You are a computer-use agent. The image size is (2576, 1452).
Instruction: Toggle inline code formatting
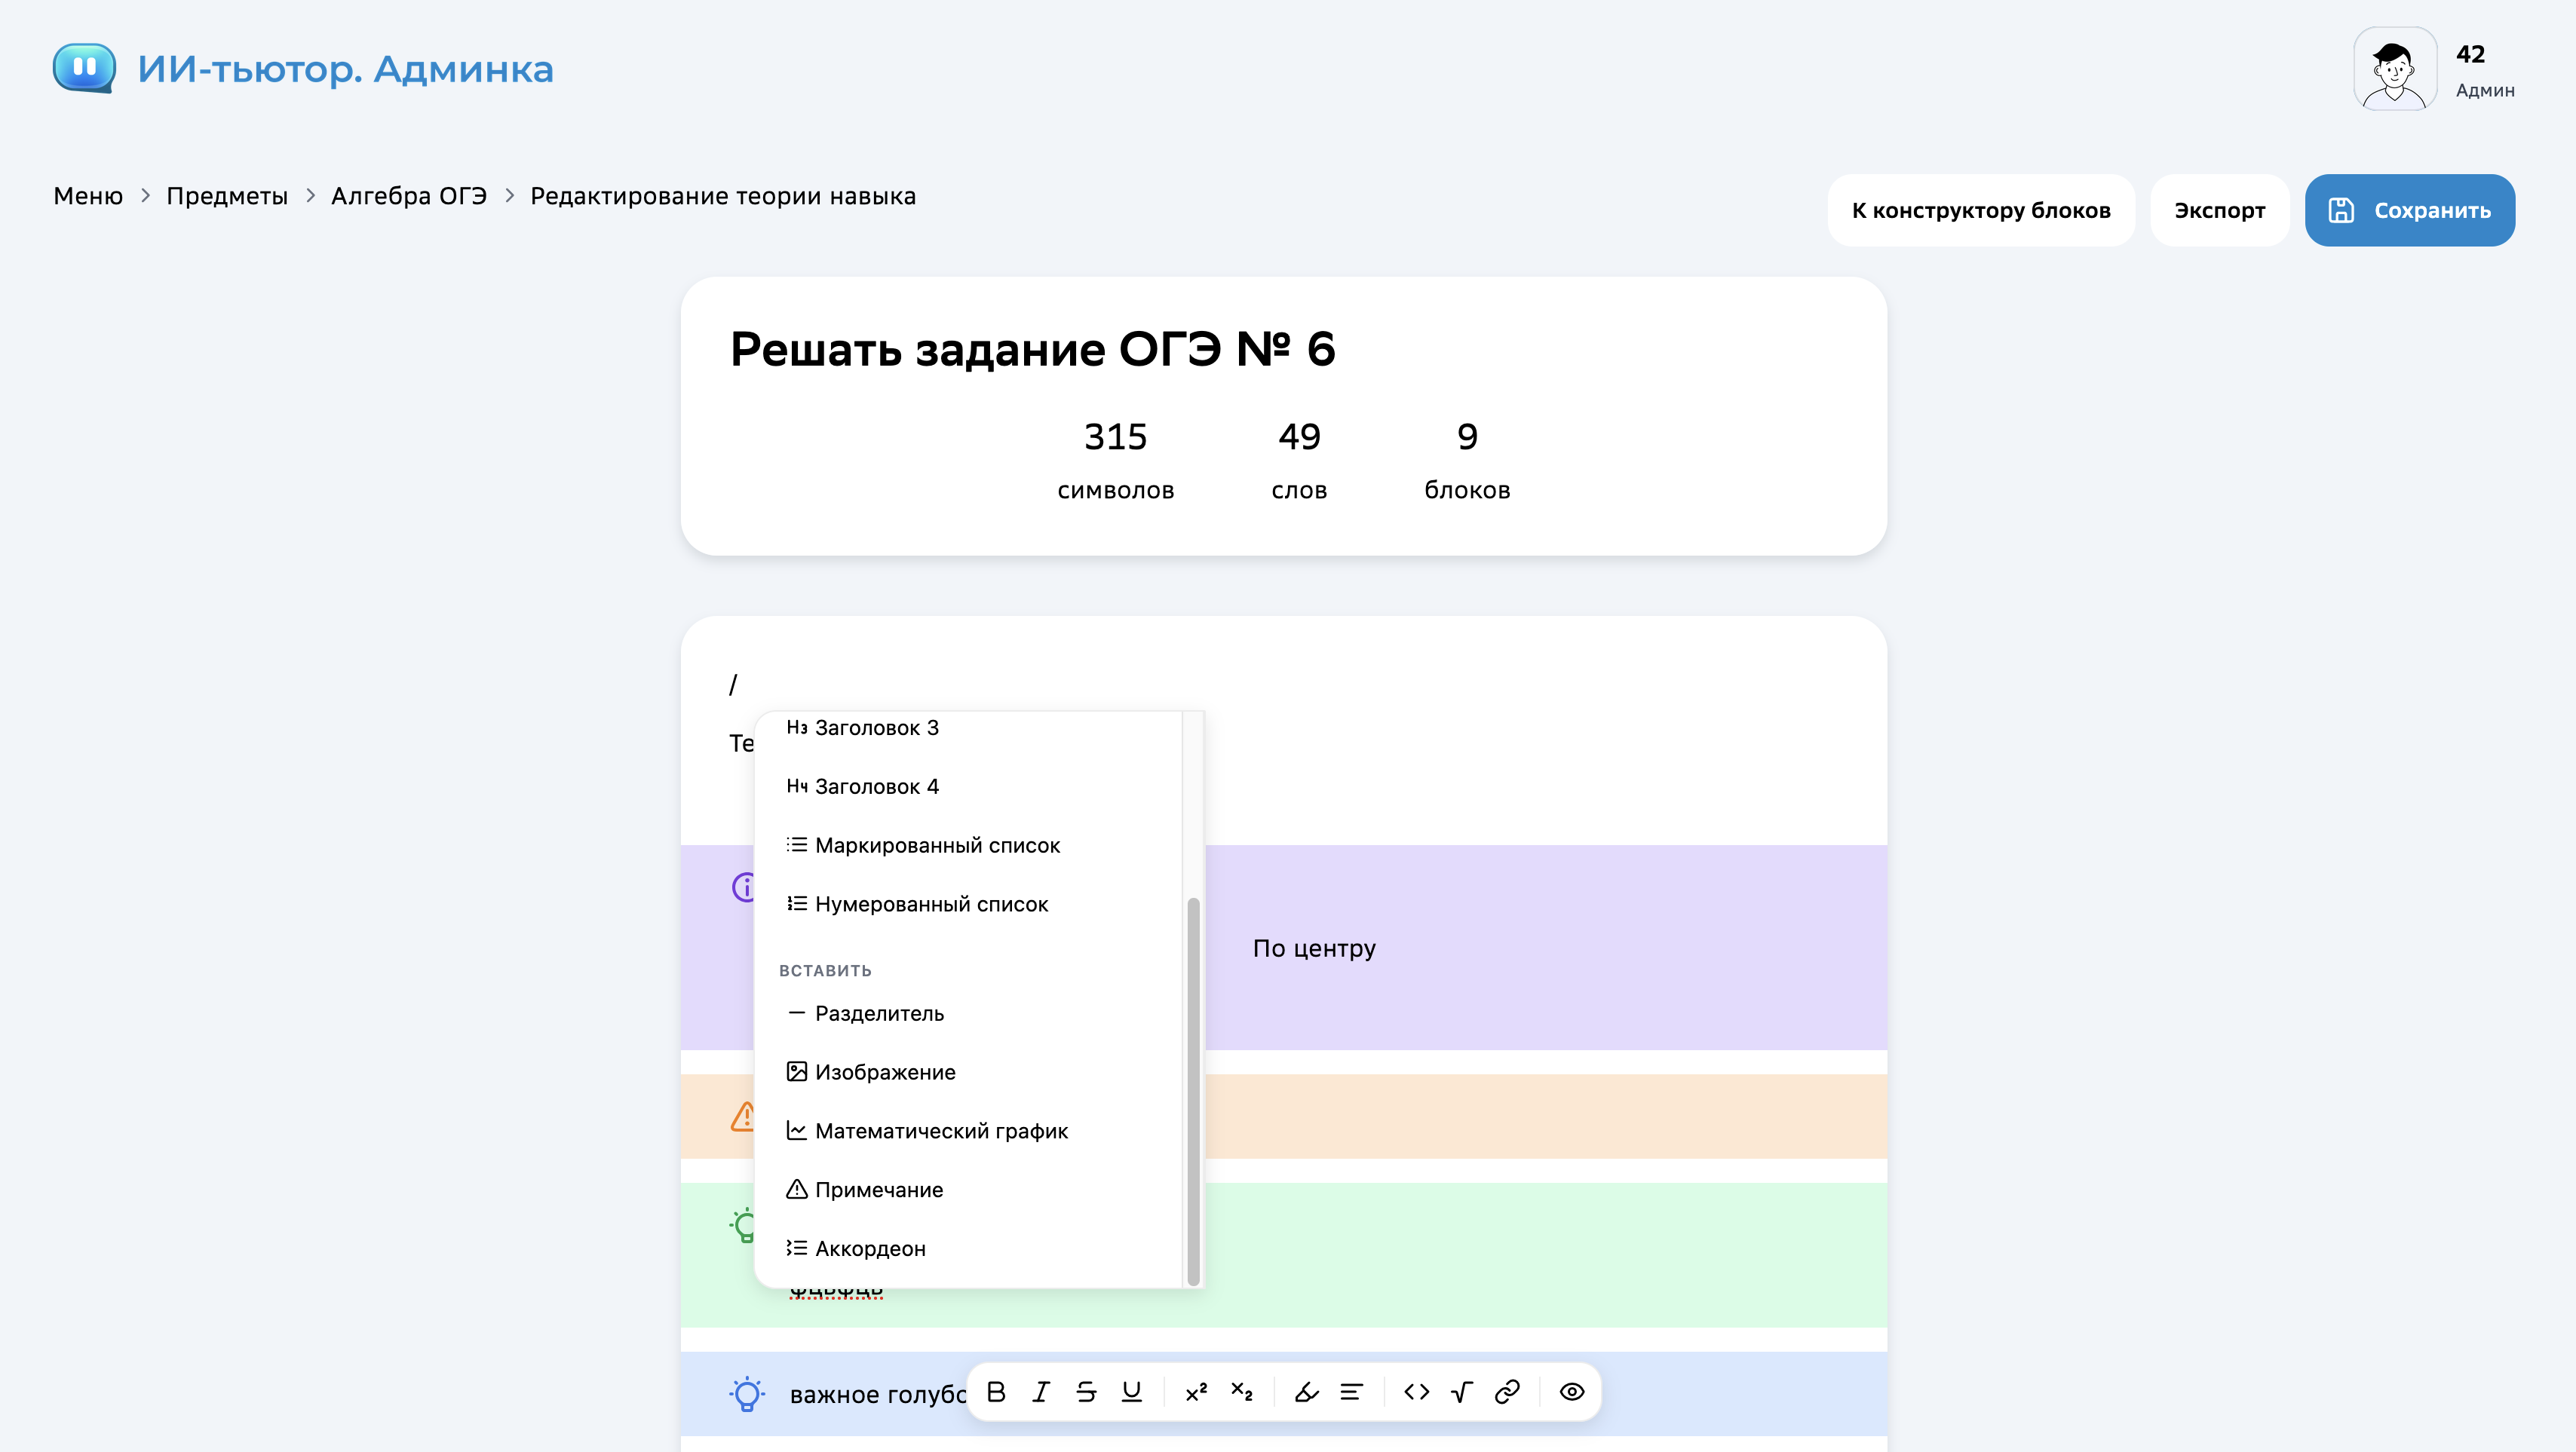[x=1416, y=1392]
